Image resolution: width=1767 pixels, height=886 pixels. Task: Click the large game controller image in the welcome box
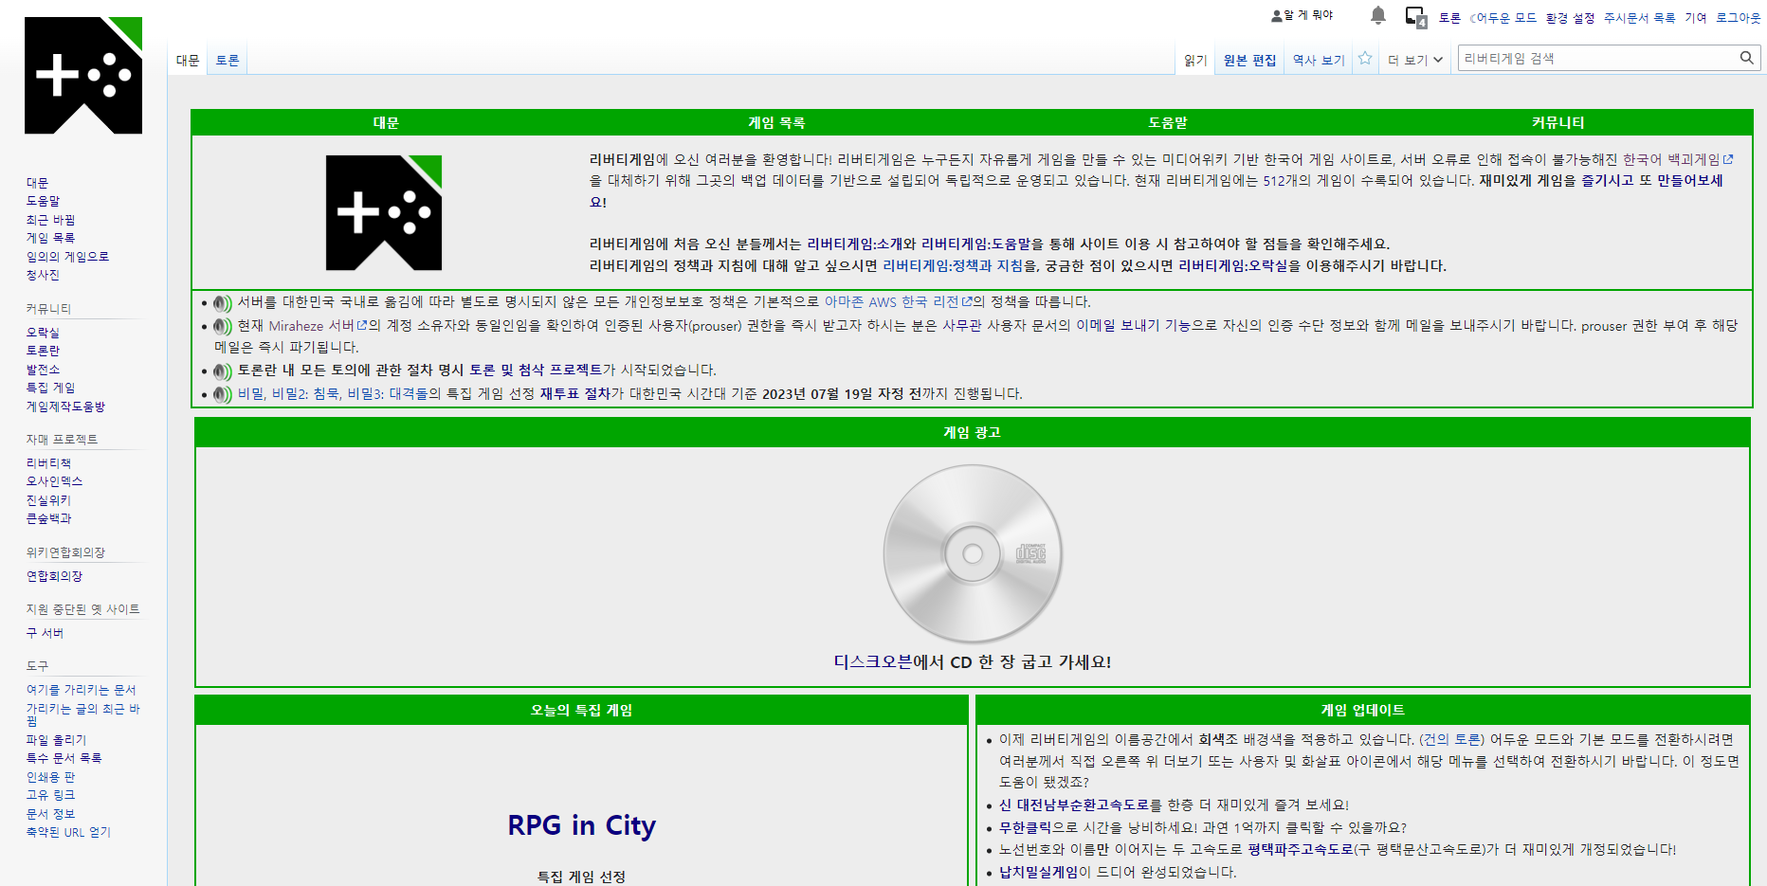(x=384, y=213)
